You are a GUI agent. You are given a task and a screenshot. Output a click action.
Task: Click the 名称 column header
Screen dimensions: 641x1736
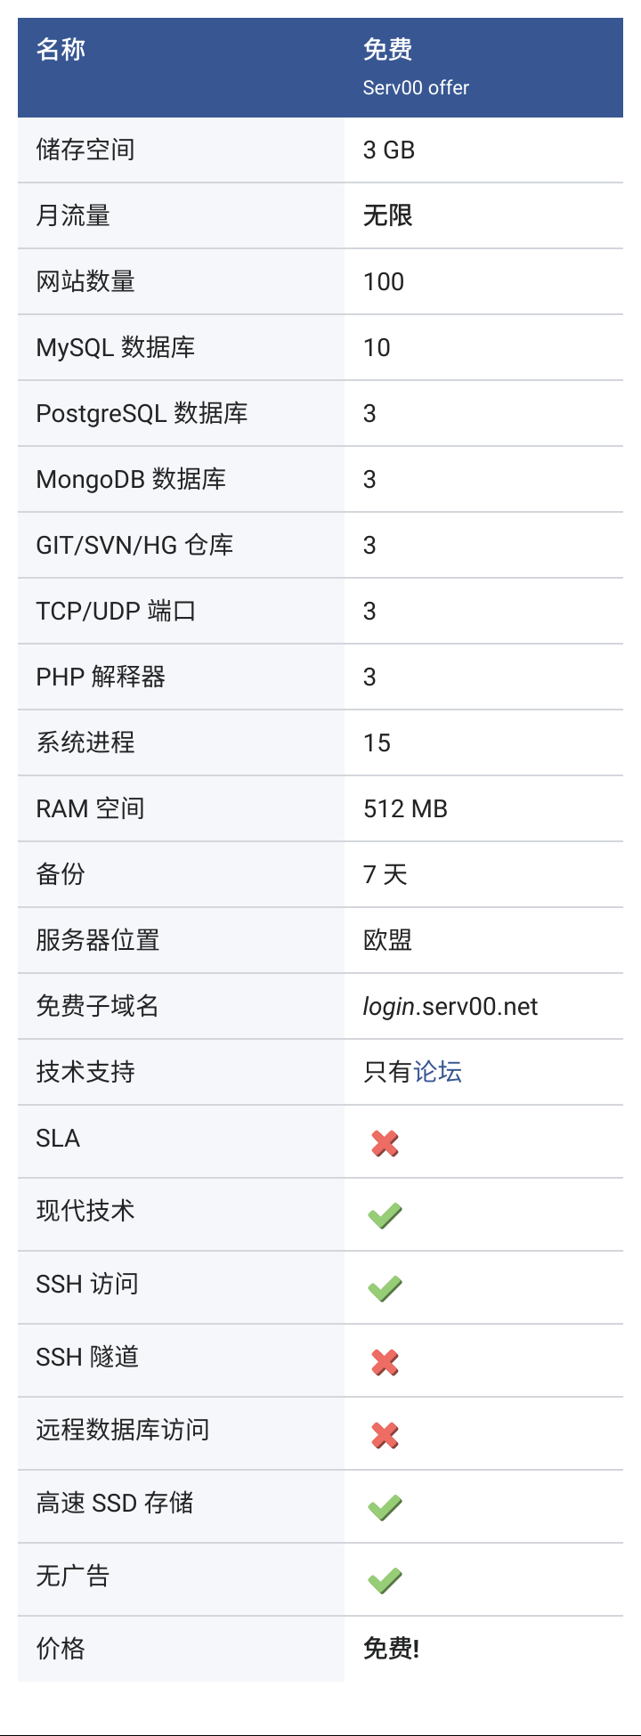[61, 50]
